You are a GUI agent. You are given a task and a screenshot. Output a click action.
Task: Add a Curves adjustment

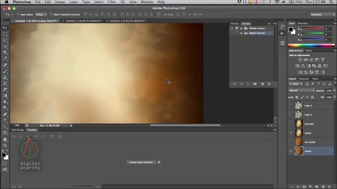tap(311, 59)
